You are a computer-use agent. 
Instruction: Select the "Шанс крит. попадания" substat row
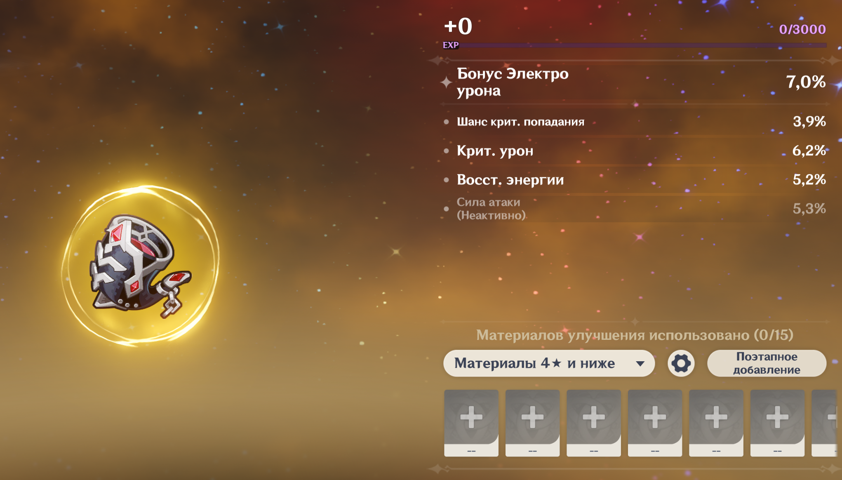pyautogui.click(x=520, y=122)
